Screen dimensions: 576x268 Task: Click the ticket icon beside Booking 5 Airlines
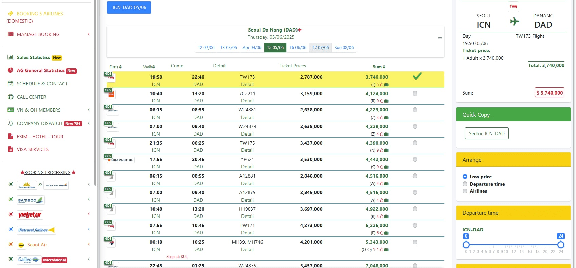(x=11, y=14)
